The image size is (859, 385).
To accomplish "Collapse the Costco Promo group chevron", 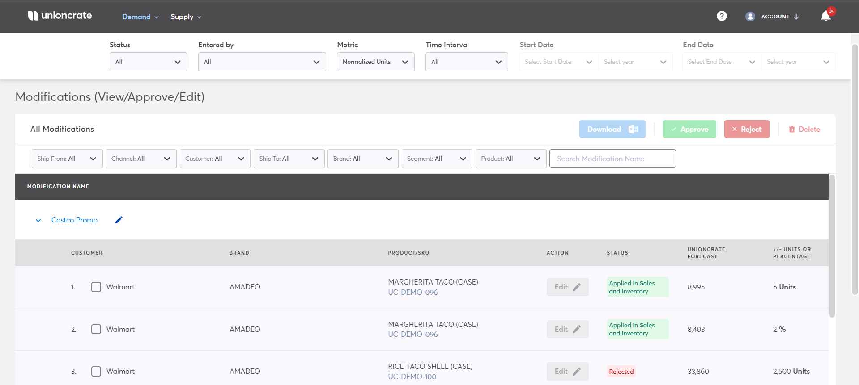I will coord(38,220).
